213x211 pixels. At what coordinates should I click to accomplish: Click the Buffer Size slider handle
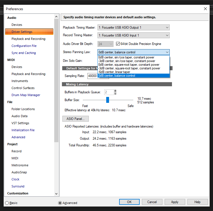107,100
